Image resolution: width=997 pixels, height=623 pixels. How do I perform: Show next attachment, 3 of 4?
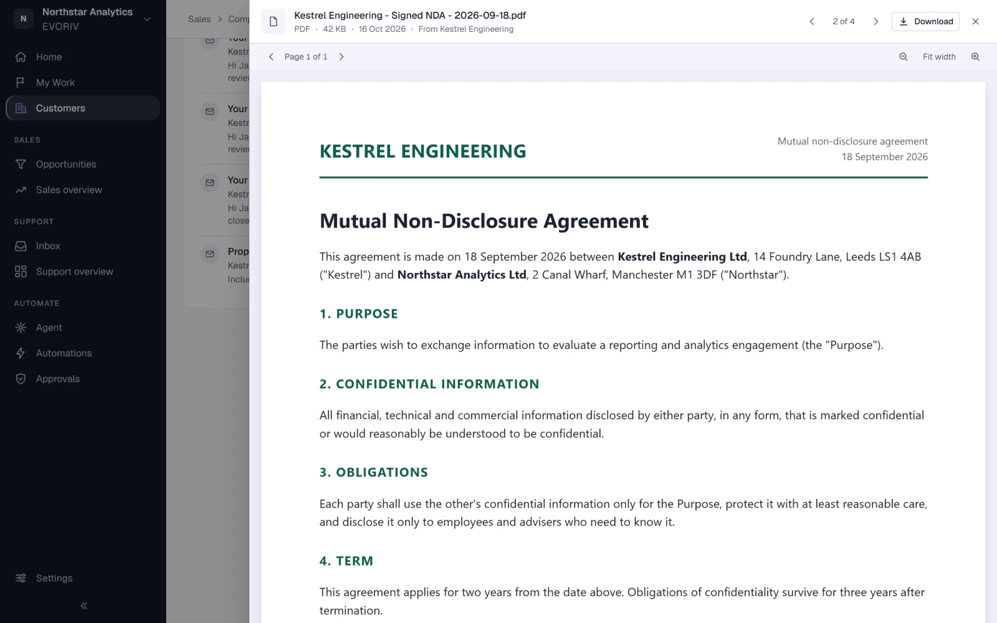(x=875, y=21)
